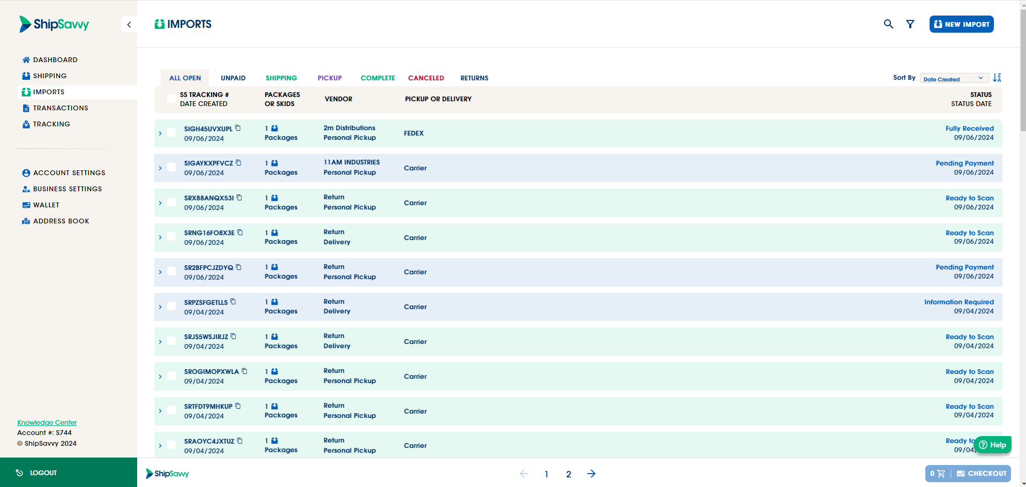Image resolution: width=1026 pixels, height=487 pixels.
Task: Switch to the Unpaid tab
Action: click(233, 78)
